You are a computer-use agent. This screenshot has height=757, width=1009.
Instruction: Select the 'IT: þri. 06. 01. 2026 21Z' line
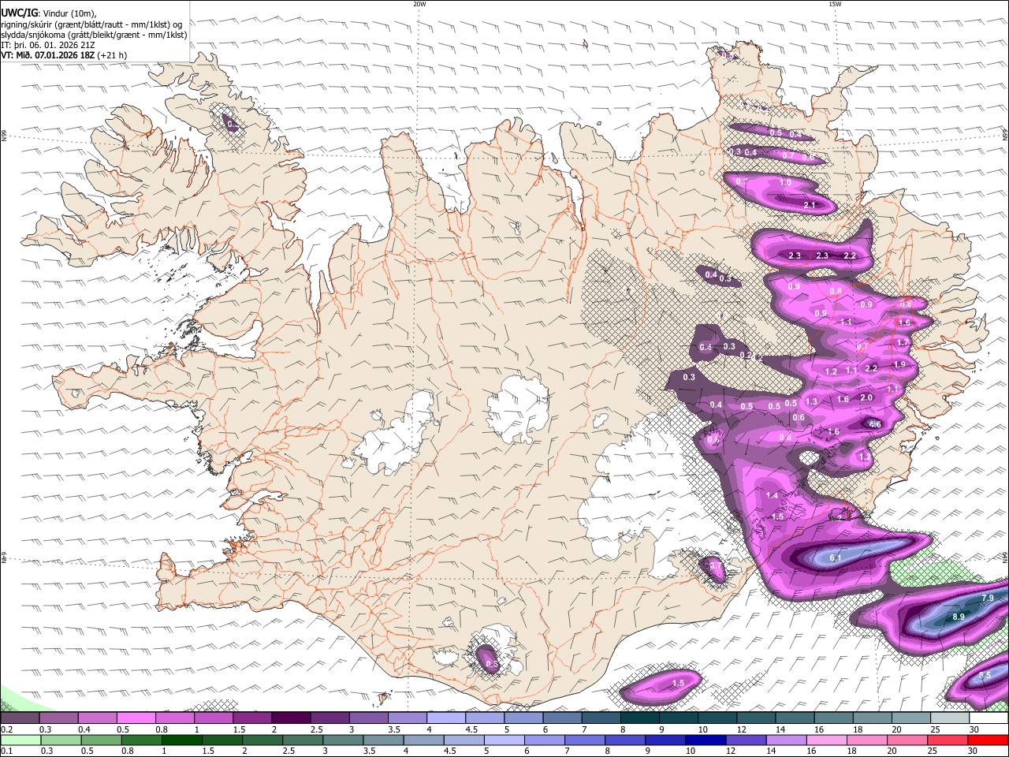pos(48,45)
